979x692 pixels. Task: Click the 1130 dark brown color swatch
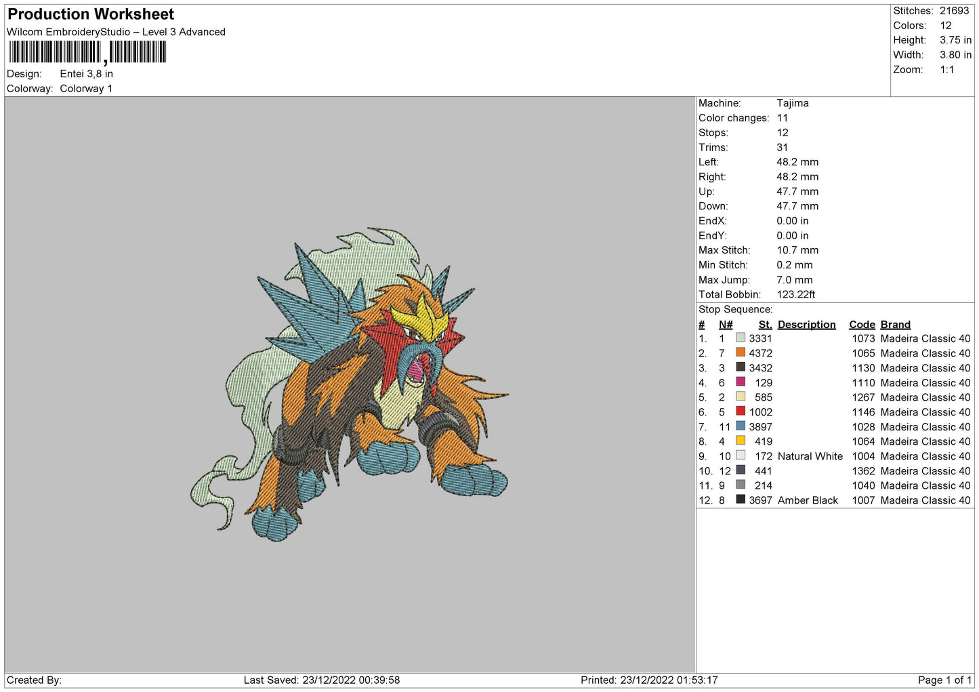click(741, 367)
